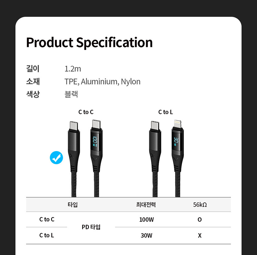Click the 블랙 color value
The width and height of the screenshot is (257, 255).
71,94
